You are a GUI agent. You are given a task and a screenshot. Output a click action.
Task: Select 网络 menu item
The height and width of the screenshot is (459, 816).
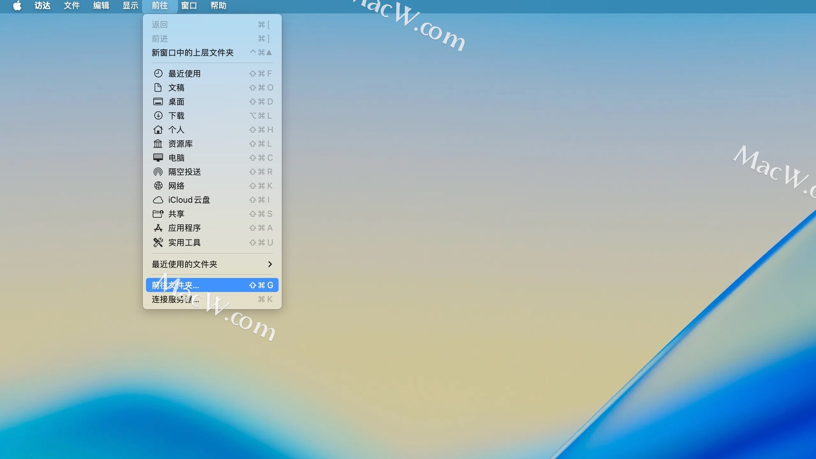click(212, 186)
